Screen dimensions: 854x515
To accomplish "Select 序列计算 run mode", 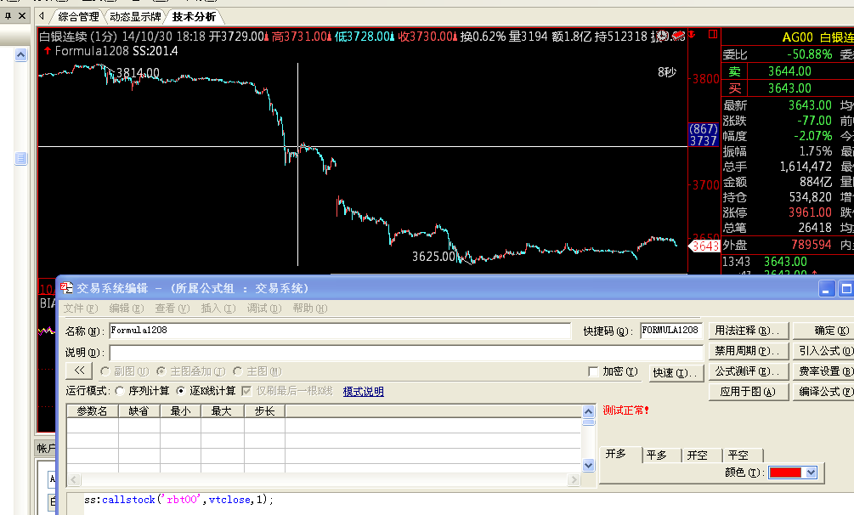I will [120, 391].
